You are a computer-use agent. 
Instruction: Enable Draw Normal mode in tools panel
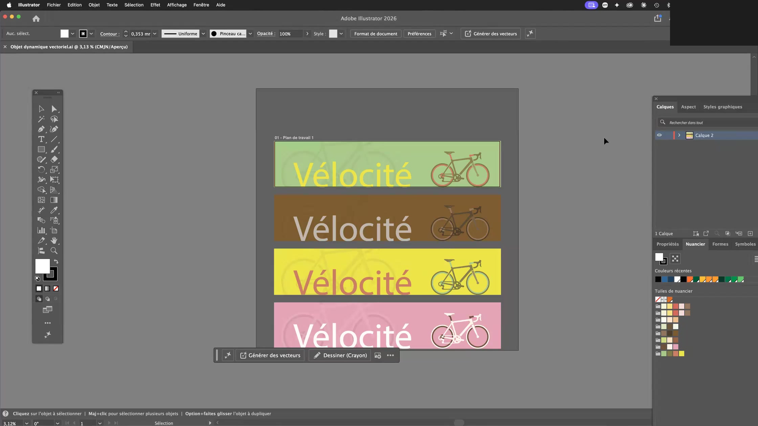(x=39, y=299)
